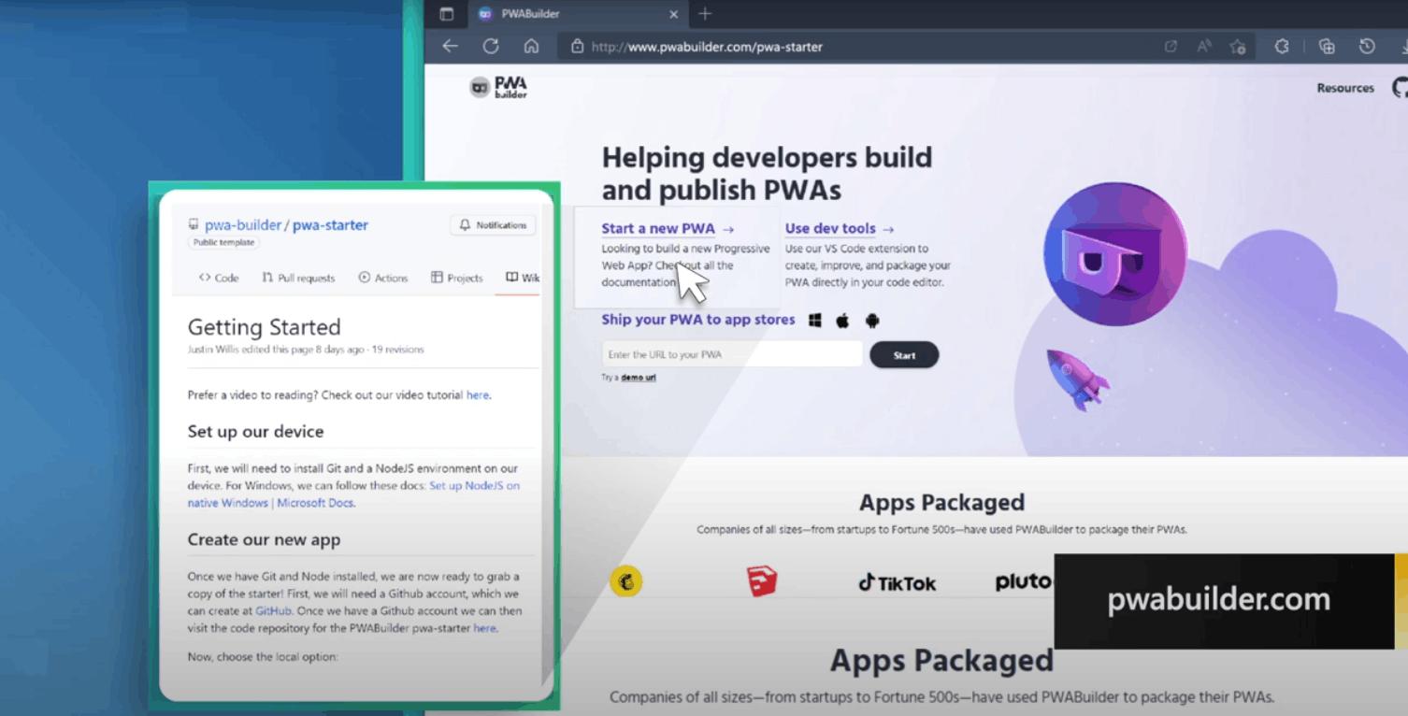Click the 'Enter the URL to your PWA' field
Screen dimensions: 1408x716
pyautogui.click(x=732, y=354)
